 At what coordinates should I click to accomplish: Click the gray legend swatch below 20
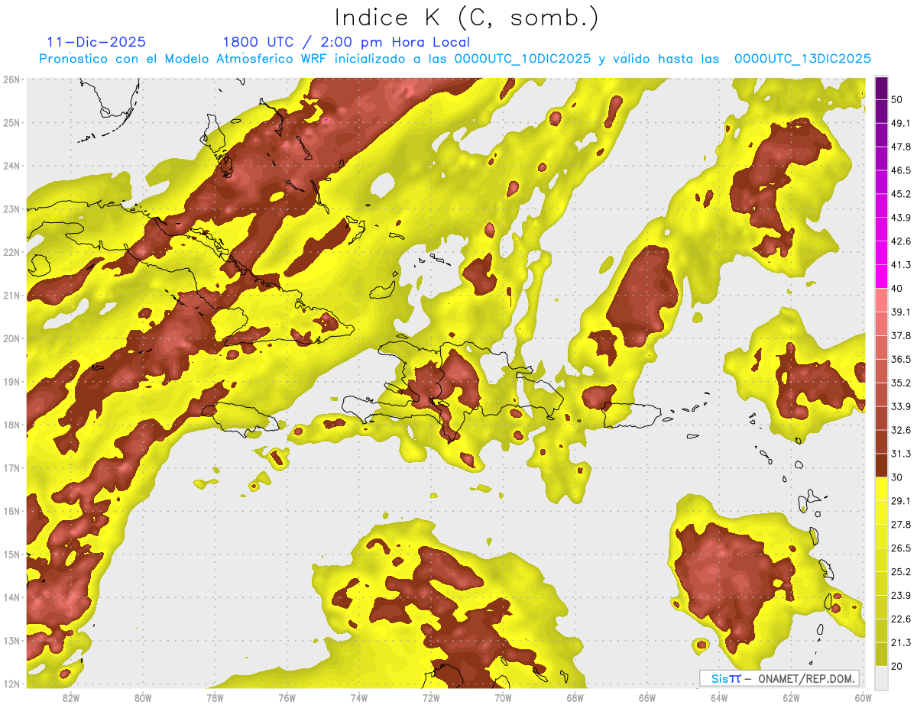pos(881,677)
